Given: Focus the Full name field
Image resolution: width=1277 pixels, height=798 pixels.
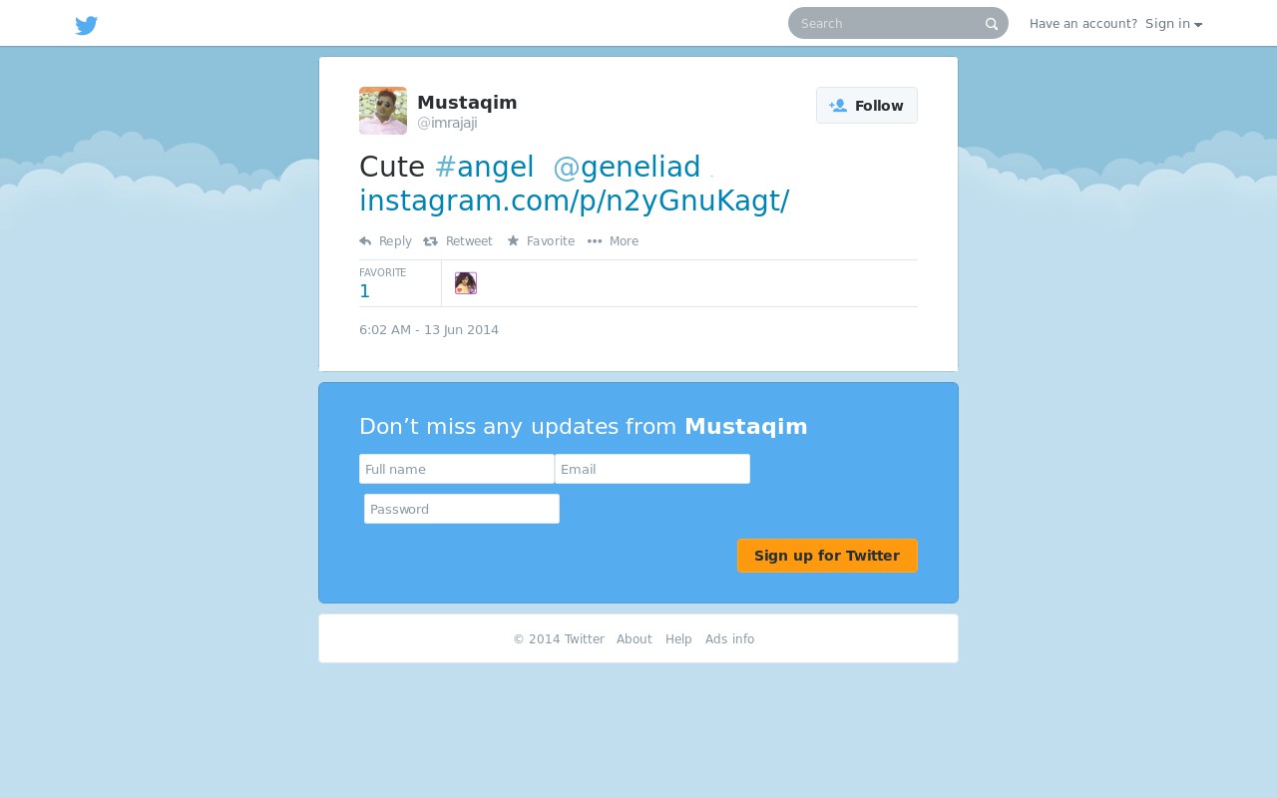Looking at the screenshot, I should pyautogui.click(x=457, y=469).
